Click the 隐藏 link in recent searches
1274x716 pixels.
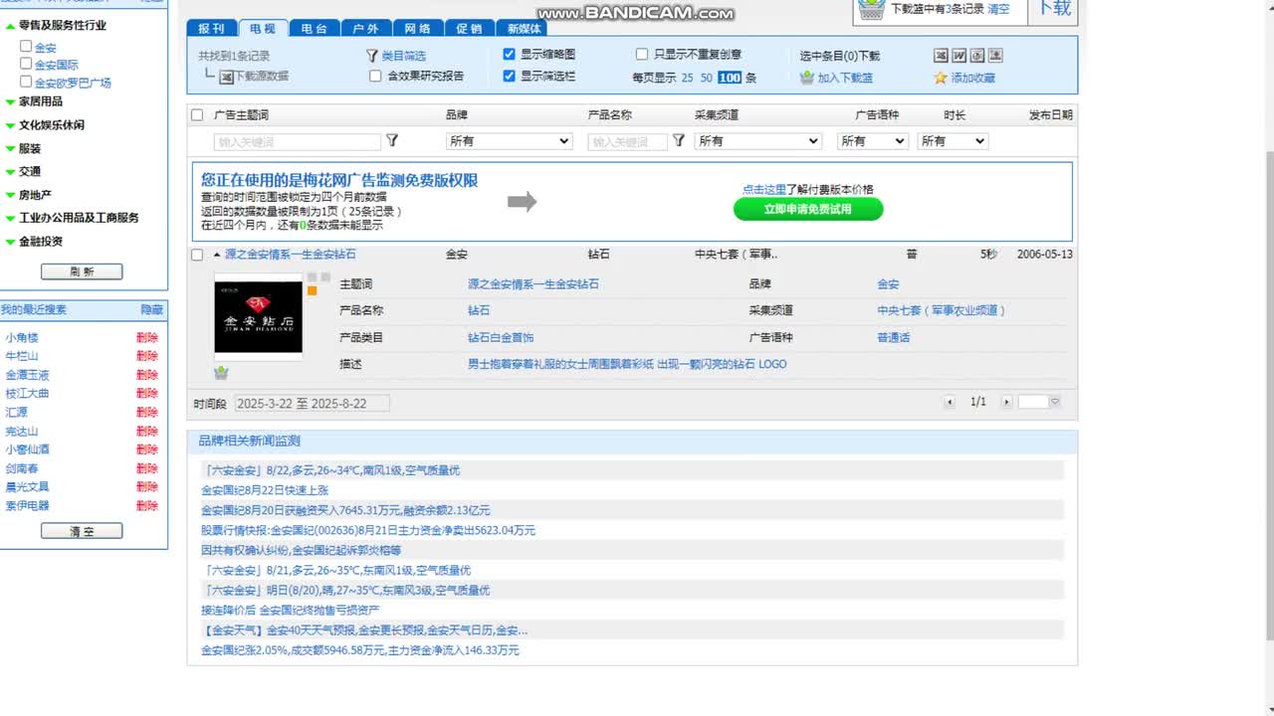coord(151,310)
